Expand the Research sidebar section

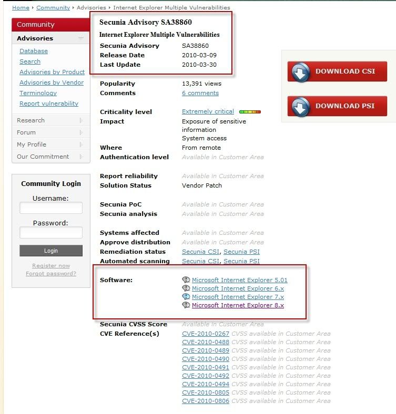coord(81,120)
